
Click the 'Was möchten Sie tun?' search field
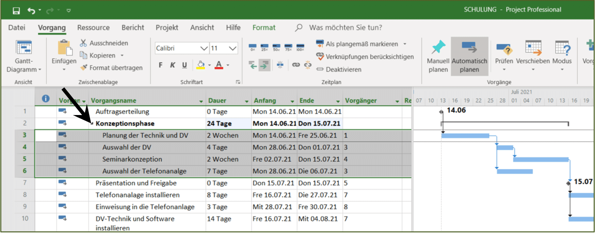click(346, 28)
